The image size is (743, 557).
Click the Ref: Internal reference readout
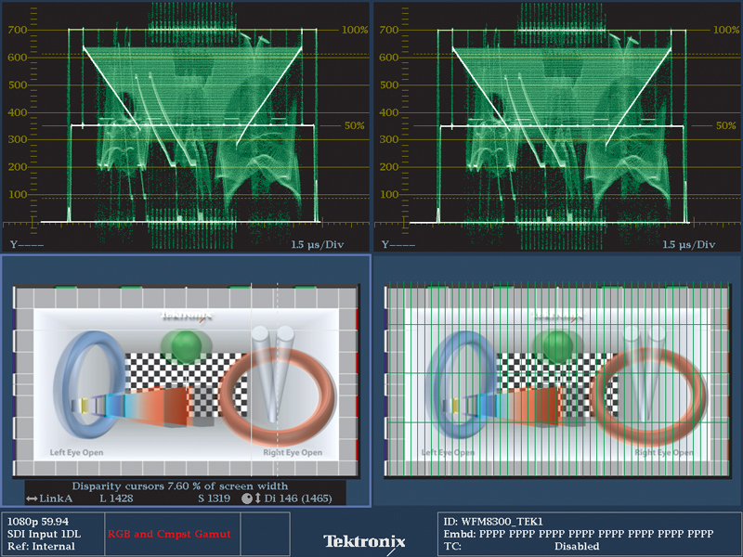pyautogui.click(x=38, y=546)
